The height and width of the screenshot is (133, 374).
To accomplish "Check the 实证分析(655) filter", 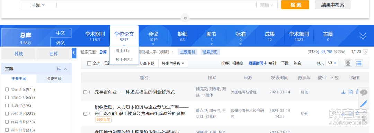I will coord(7,97).
